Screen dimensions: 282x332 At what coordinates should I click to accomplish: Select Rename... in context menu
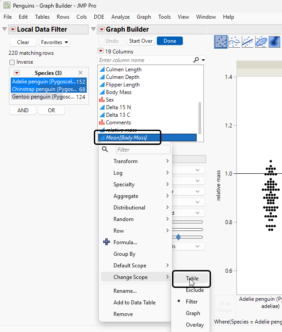pos(135,291)
